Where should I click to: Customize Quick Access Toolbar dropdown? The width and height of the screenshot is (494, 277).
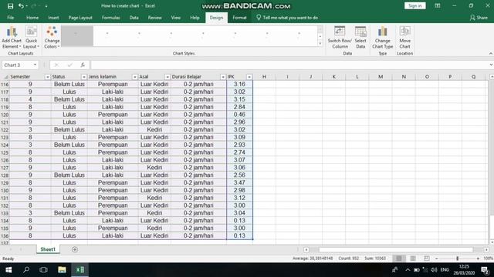tap(46, 6)
